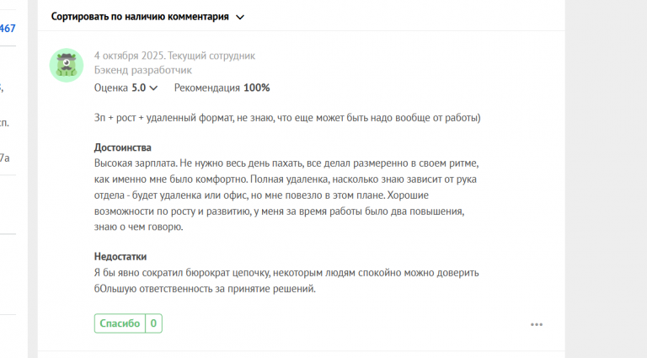Click the arrow next to the 5.0 rating
This screenshot has width=647, height=358.
[154, 88]
